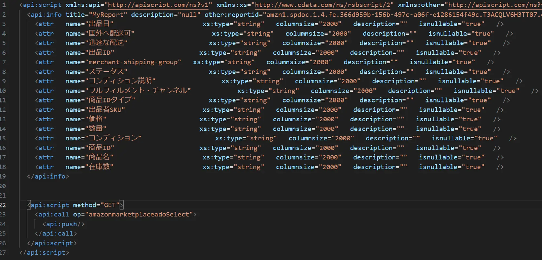Click the attribute name "商品ID" on line 16

point(100,148)
